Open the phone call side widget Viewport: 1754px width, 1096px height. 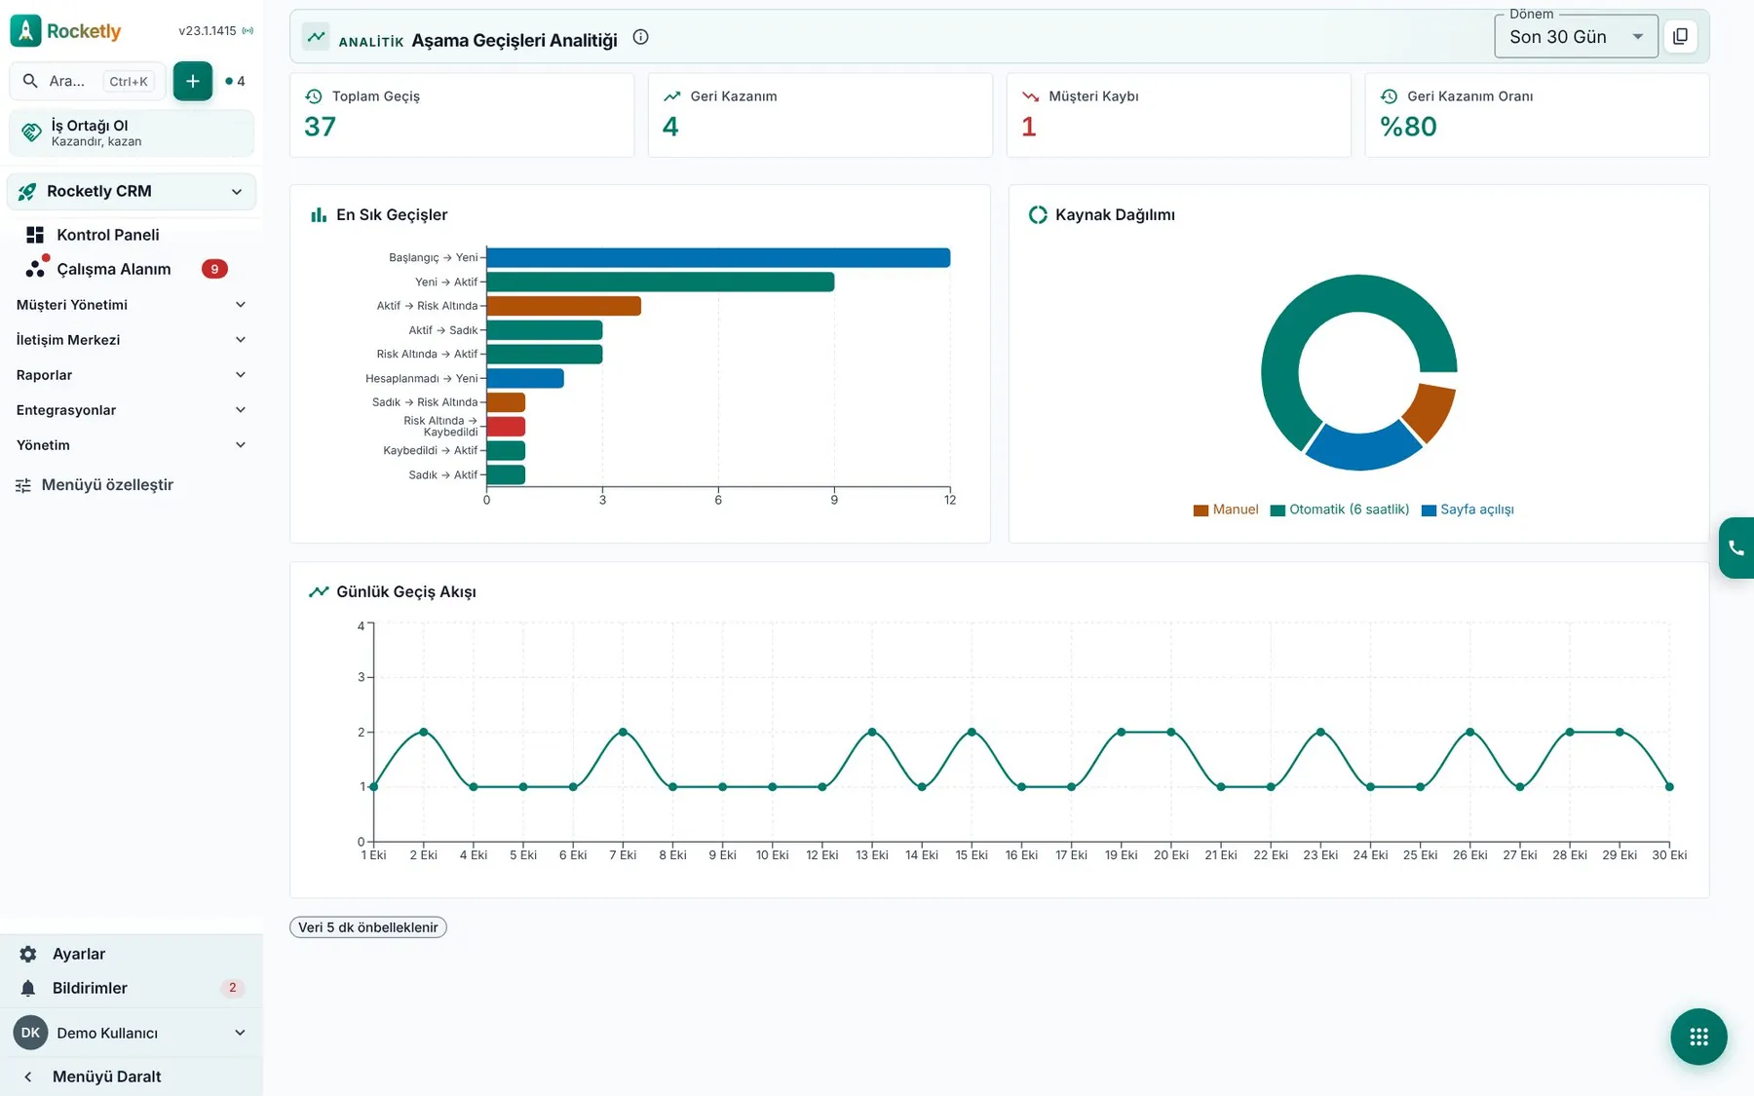(1736, 548)
